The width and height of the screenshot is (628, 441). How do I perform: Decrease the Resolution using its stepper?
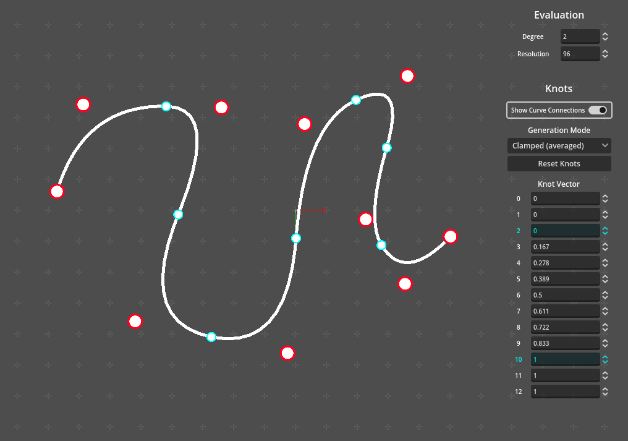(x=605, y=56)
